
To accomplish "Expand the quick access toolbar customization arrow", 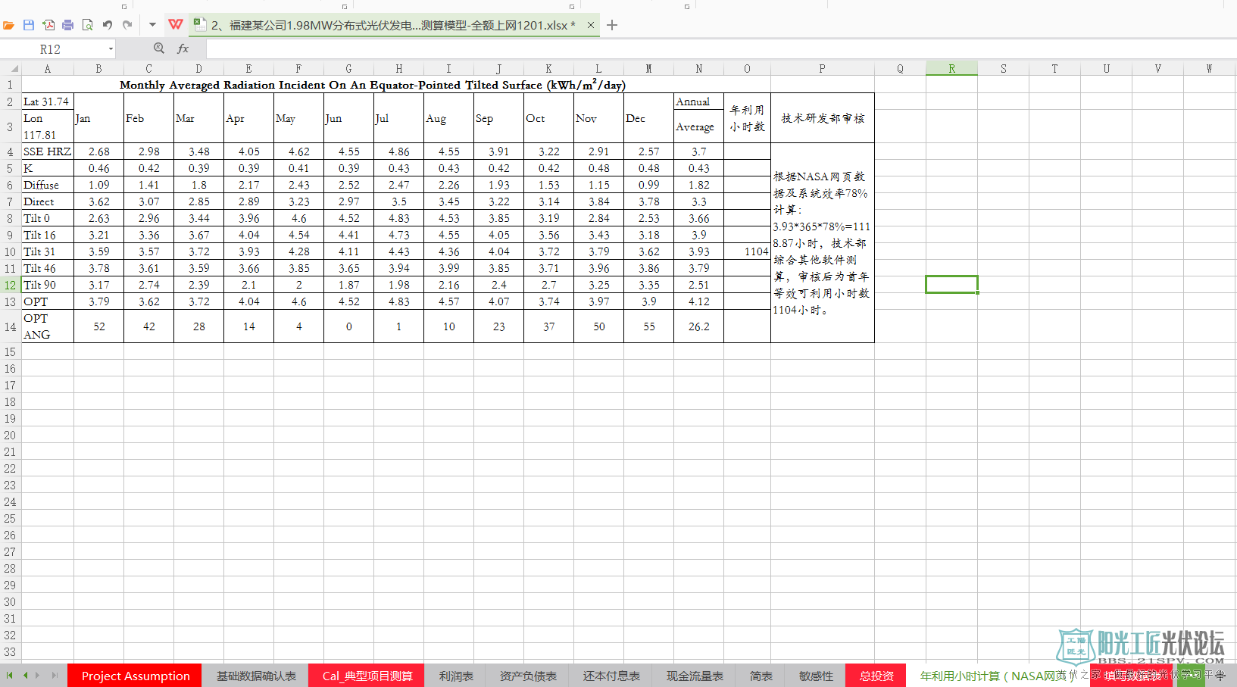I will [152, 25].
